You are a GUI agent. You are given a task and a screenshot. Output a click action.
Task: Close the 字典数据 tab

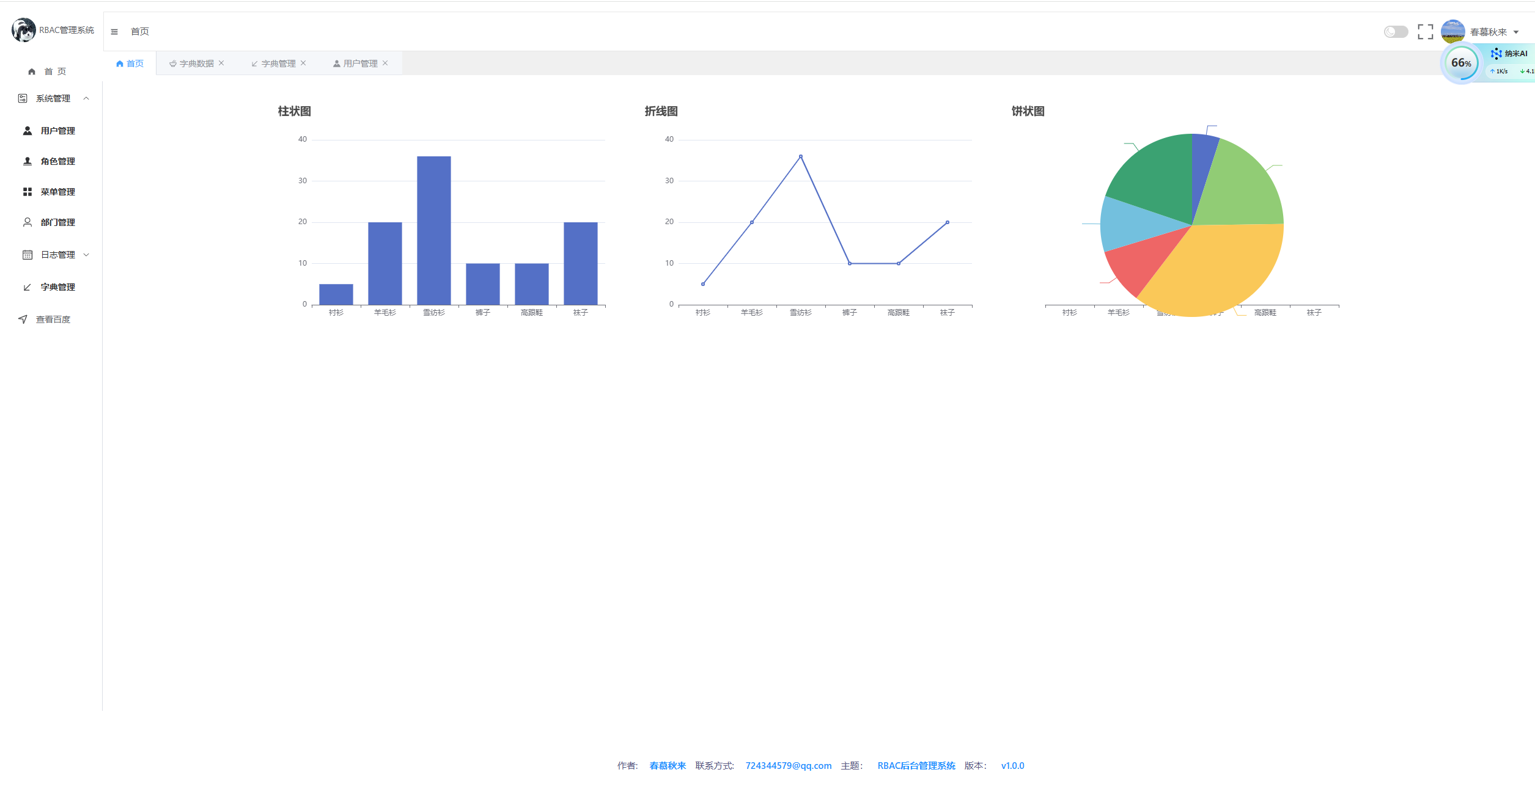[x=221, y=63]
